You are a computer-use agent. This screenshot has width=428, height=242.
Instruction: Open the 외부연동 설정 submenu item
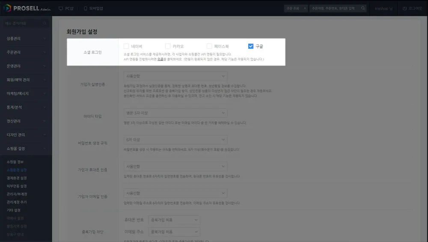click(x=17, y=186)
